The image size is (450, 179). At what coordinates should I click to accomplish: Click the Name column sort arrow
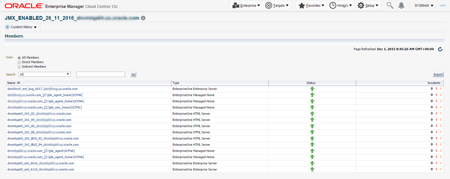(x=19, y=83)
